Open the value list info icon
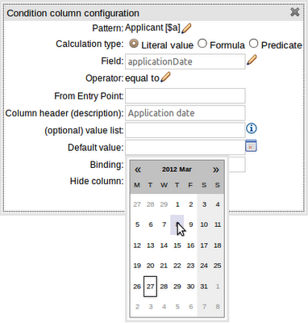The width and height of the screenshot is (308, 323). [x=252, y=128]
